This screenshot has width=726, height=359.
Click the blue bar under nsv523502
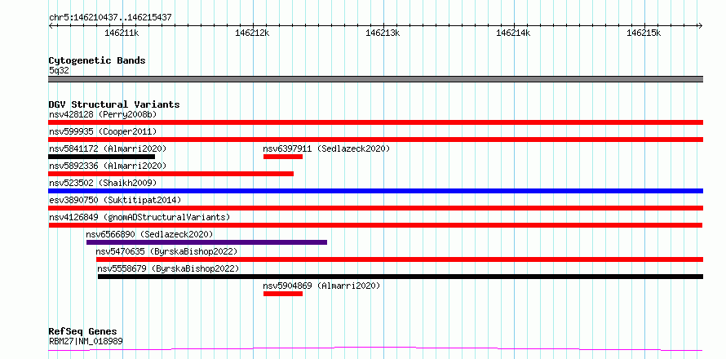(x=376, y=191)
